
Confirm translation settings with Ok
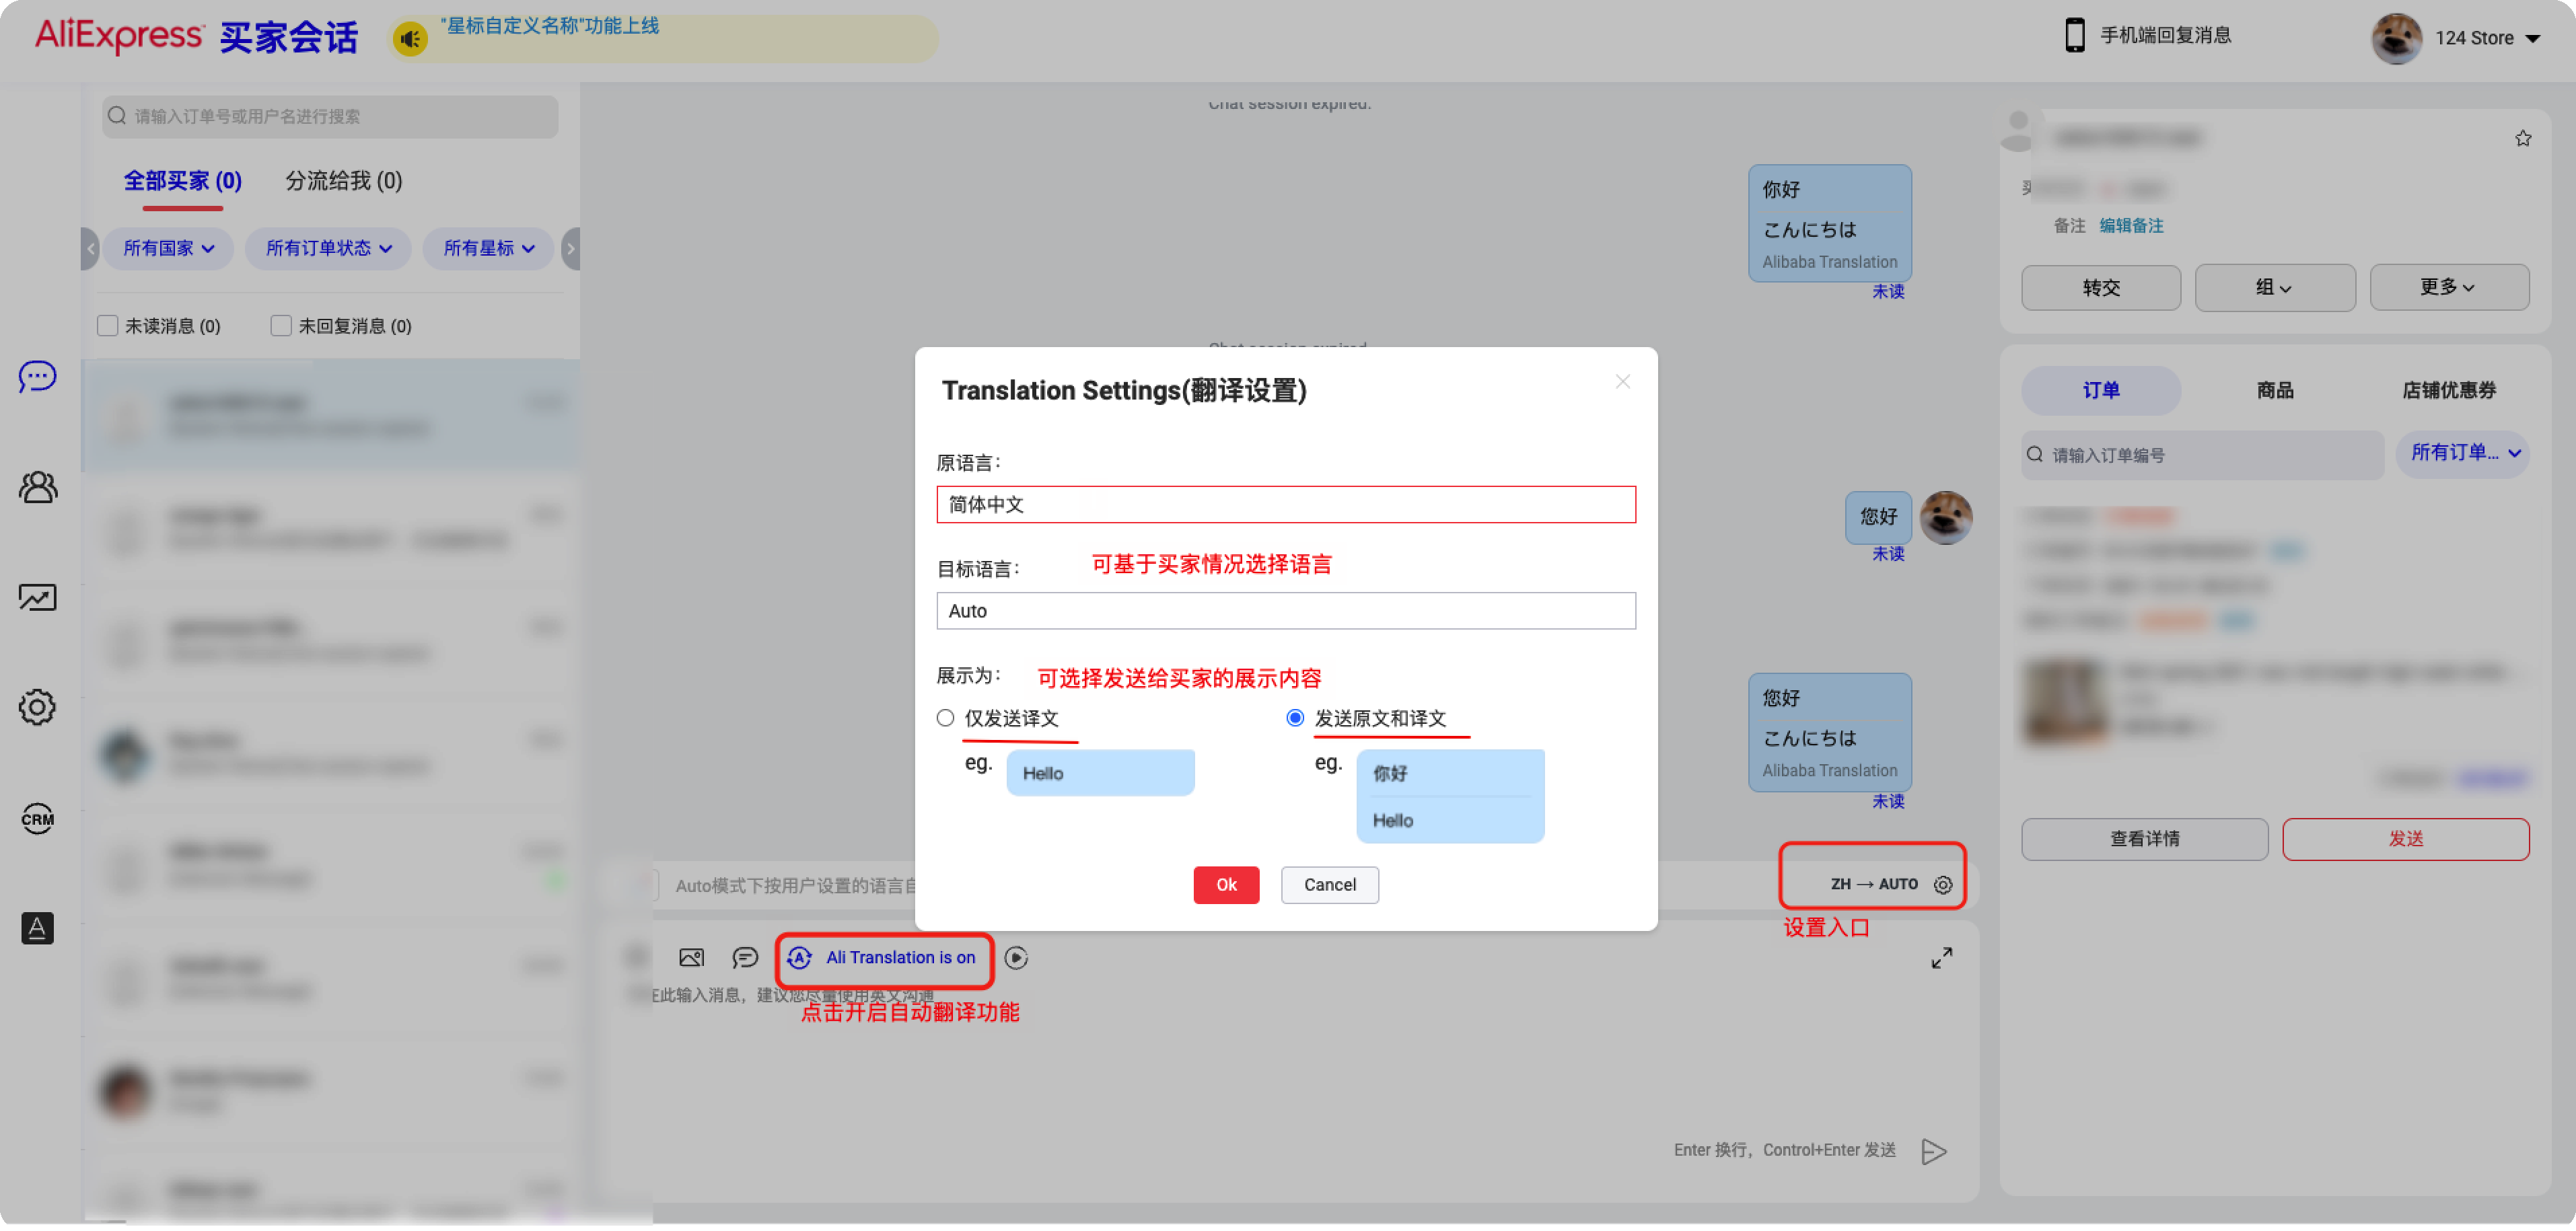click(1226, 886)
